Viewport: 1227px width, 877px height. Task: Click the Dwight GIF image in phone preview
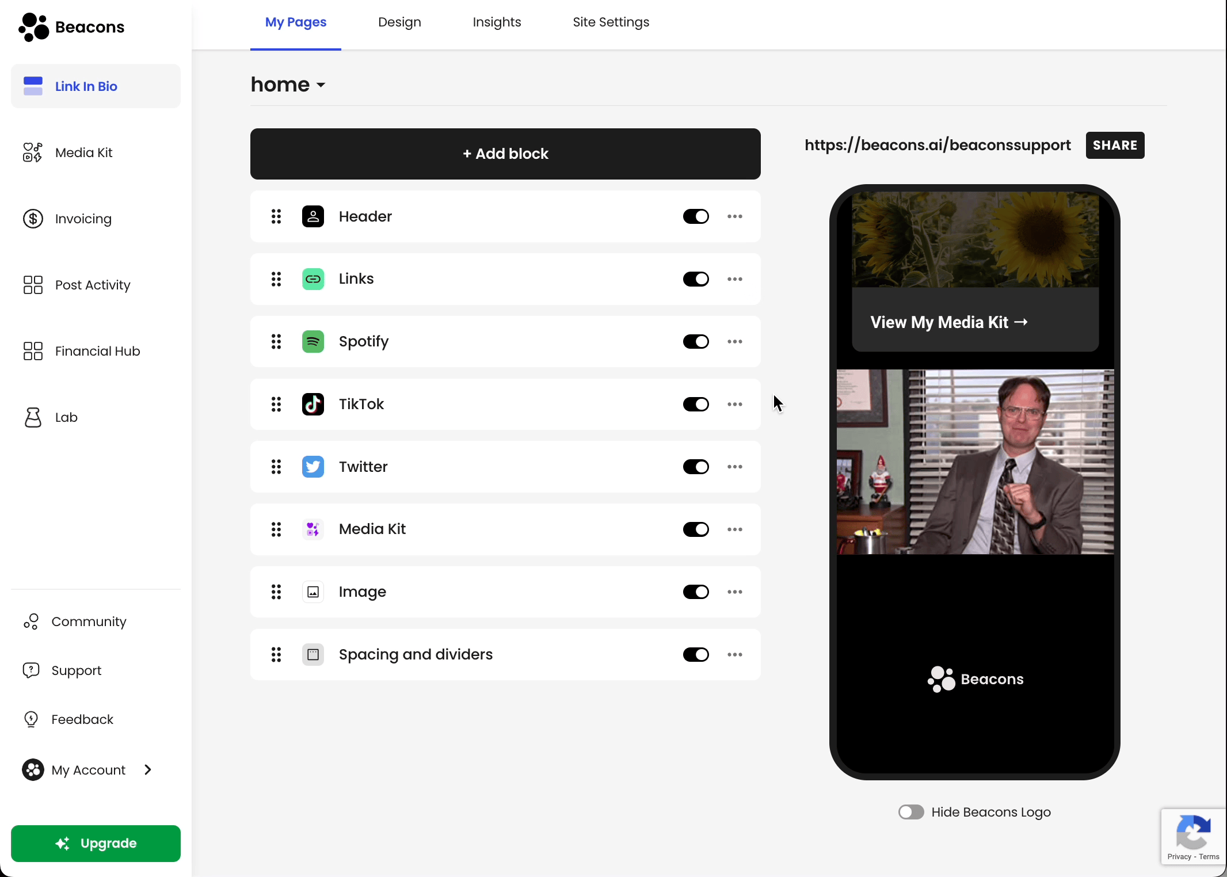tap(975, 462)
